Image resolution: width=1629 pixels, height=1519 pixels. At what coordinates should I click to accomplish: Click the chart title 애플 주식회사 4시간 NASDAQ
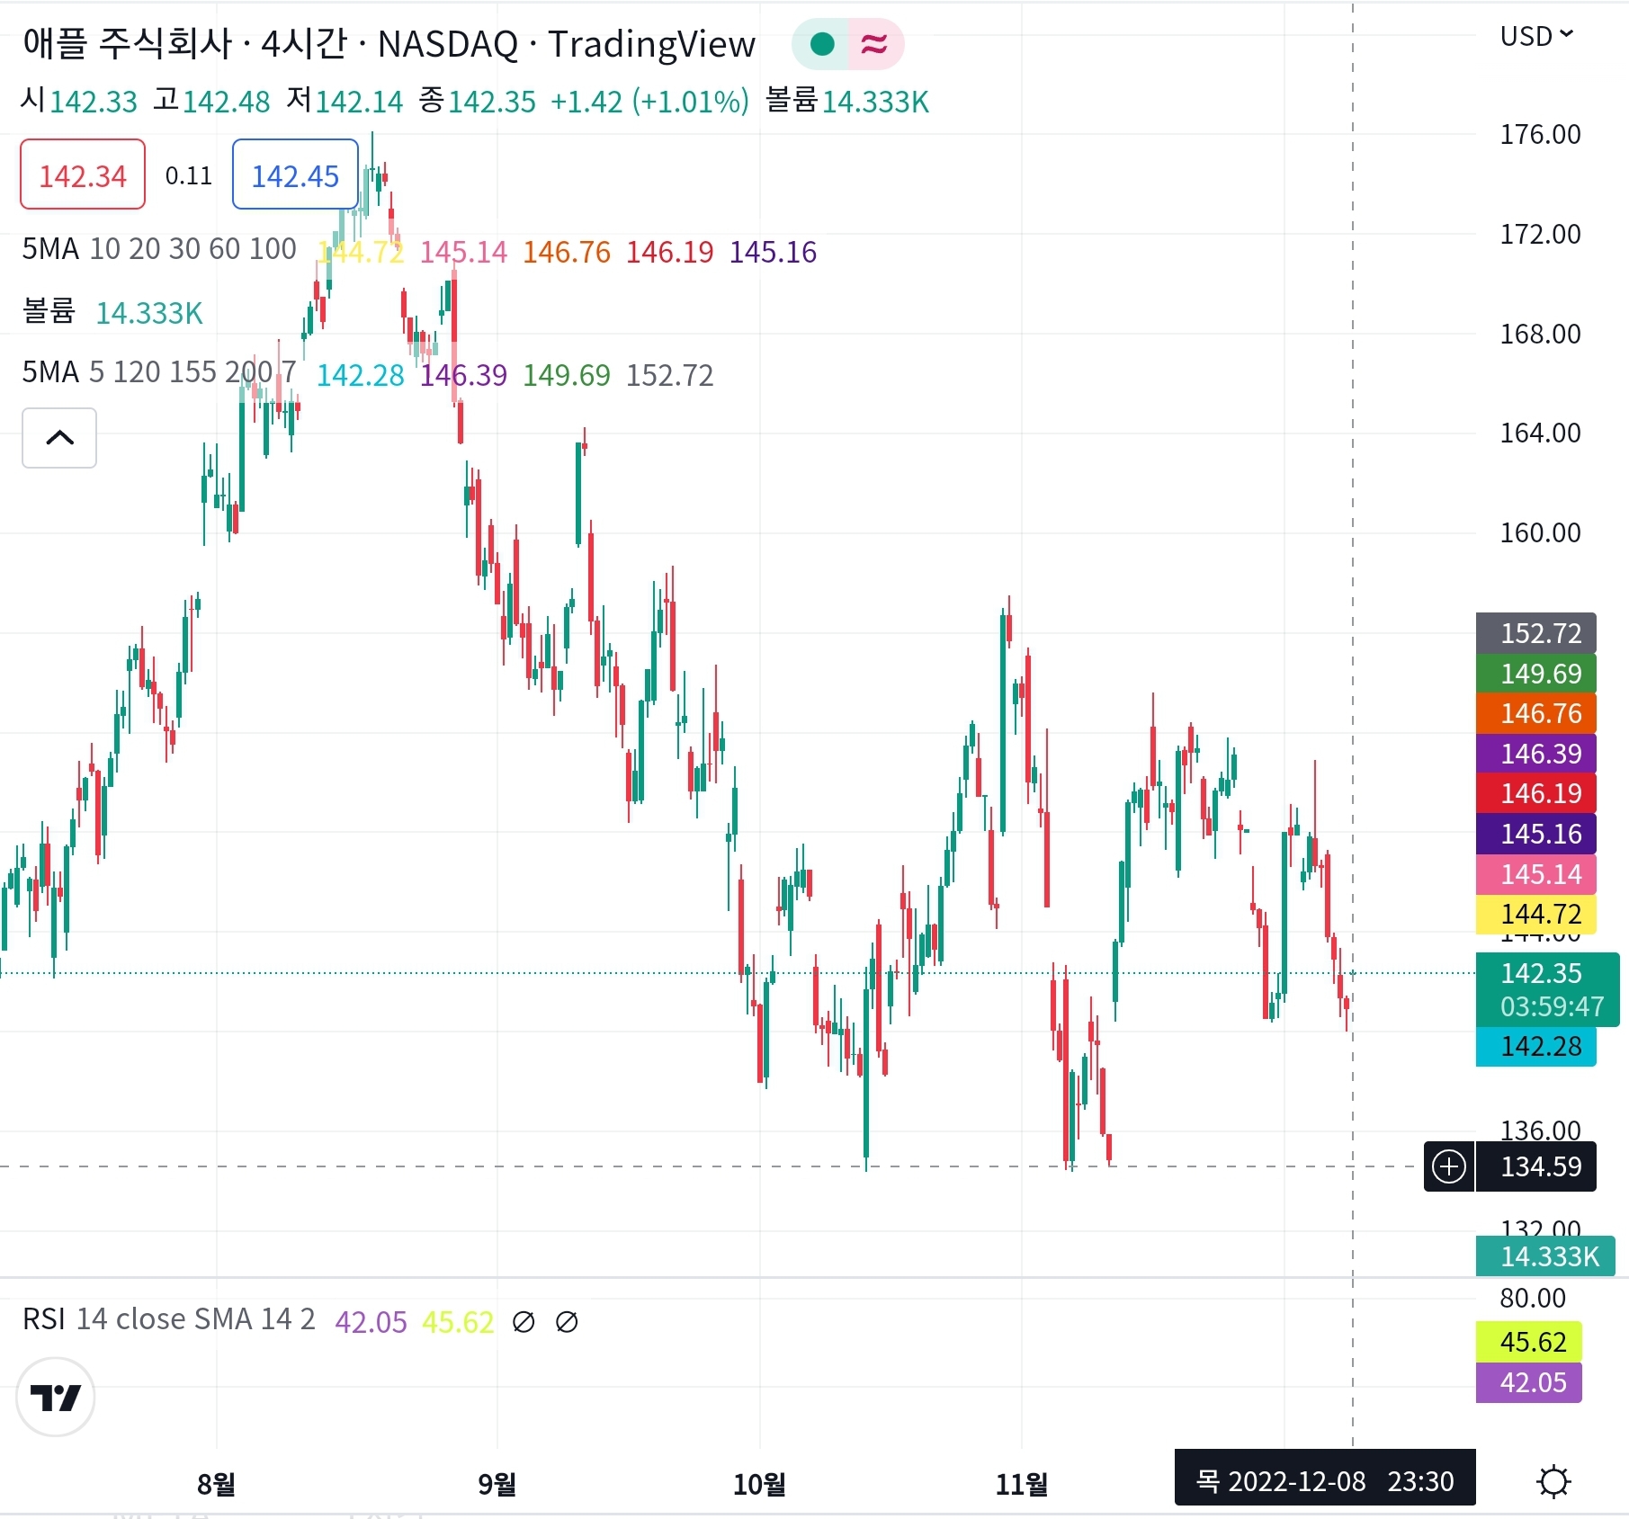pos(389,44)
